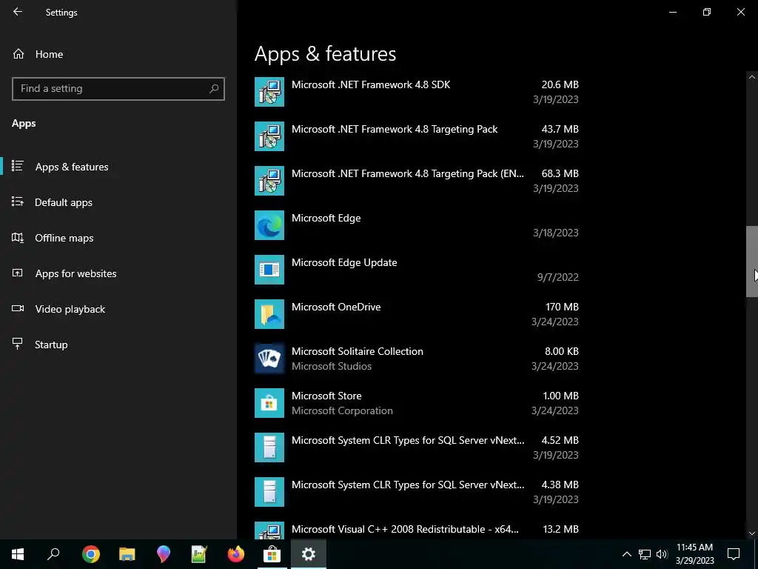The image size is (758, 569).
Task: Open Video playback section
Action: pyautogui.click(x=118, y=309)
